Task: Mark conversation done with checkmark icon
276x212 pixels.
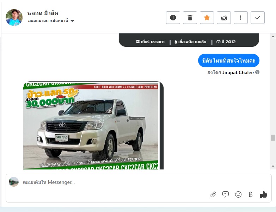Action: (258, 18)
